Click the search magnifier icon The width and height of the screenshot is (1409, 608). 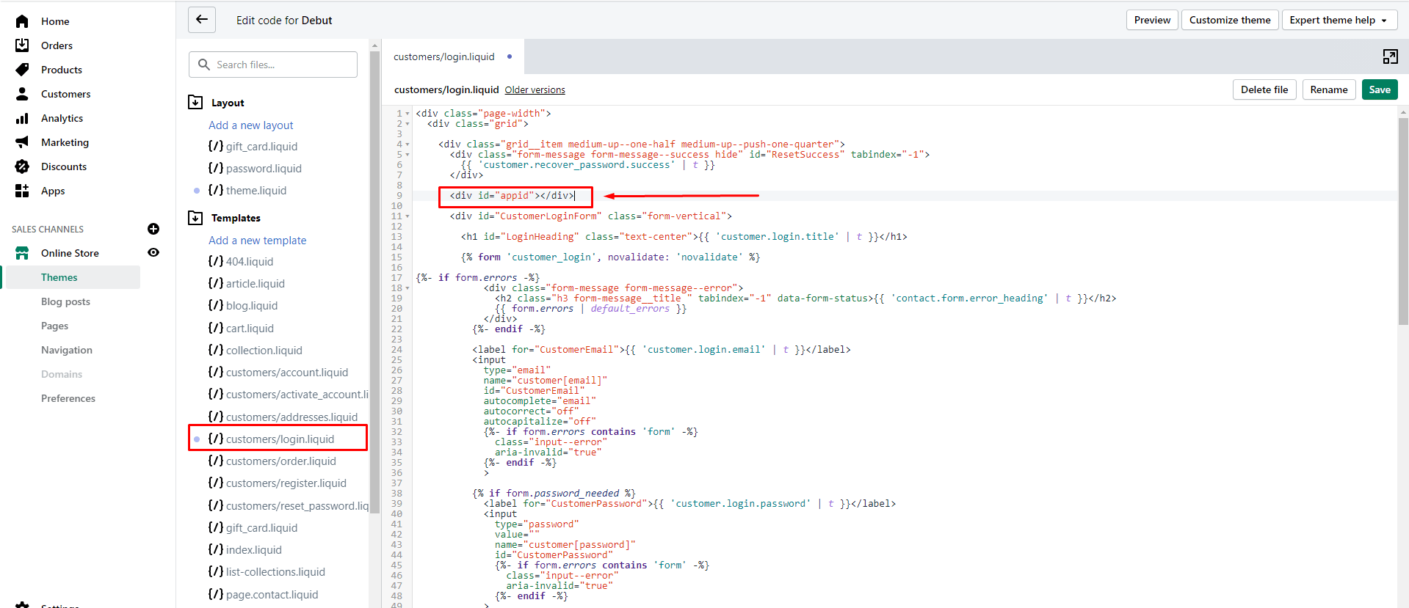click(x=204, y=65)
